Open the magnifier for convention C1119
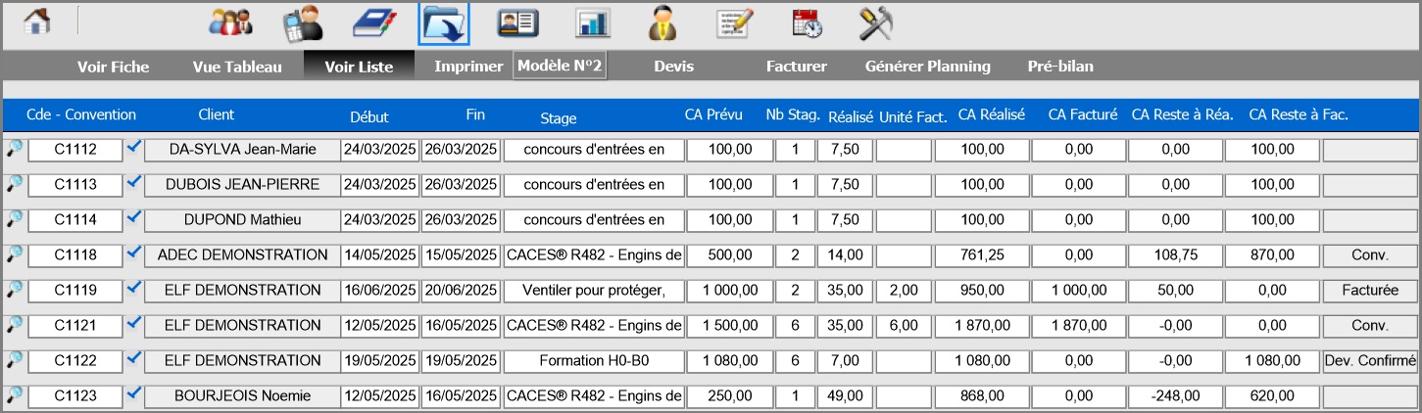The image size is (1422, 413). [14, 290]
